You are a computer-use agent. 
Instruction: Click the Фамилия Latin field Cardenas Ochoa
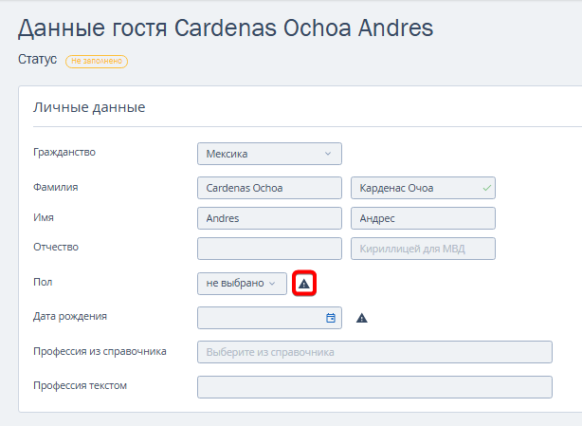tap(269, 188)
